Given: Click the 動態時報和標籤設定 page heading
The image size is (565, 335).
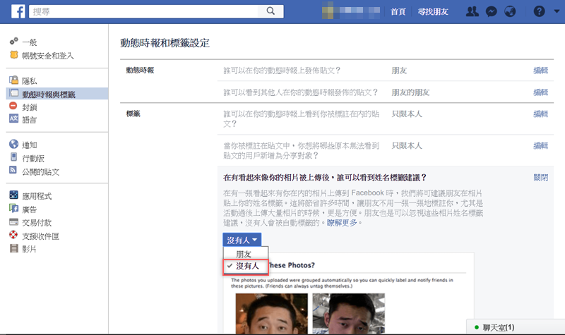Looking at the screenshot, I should click(165, 43).
